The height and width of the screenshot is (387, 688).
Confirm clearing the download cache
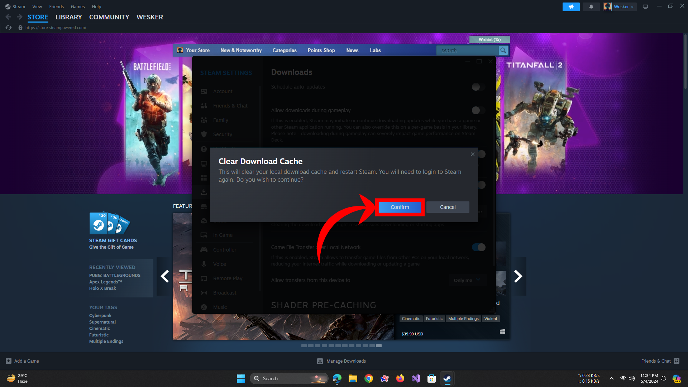[400, 207]
